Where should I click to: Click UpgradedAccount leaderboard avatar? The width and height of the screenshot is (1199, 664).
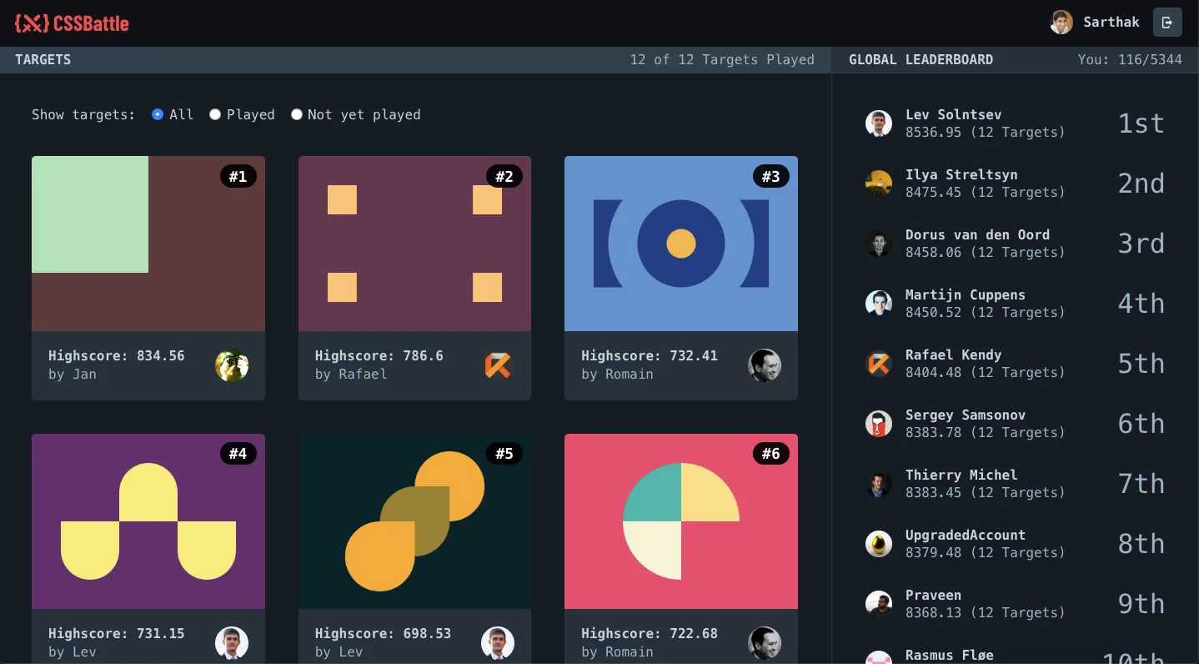click(879, 544)
